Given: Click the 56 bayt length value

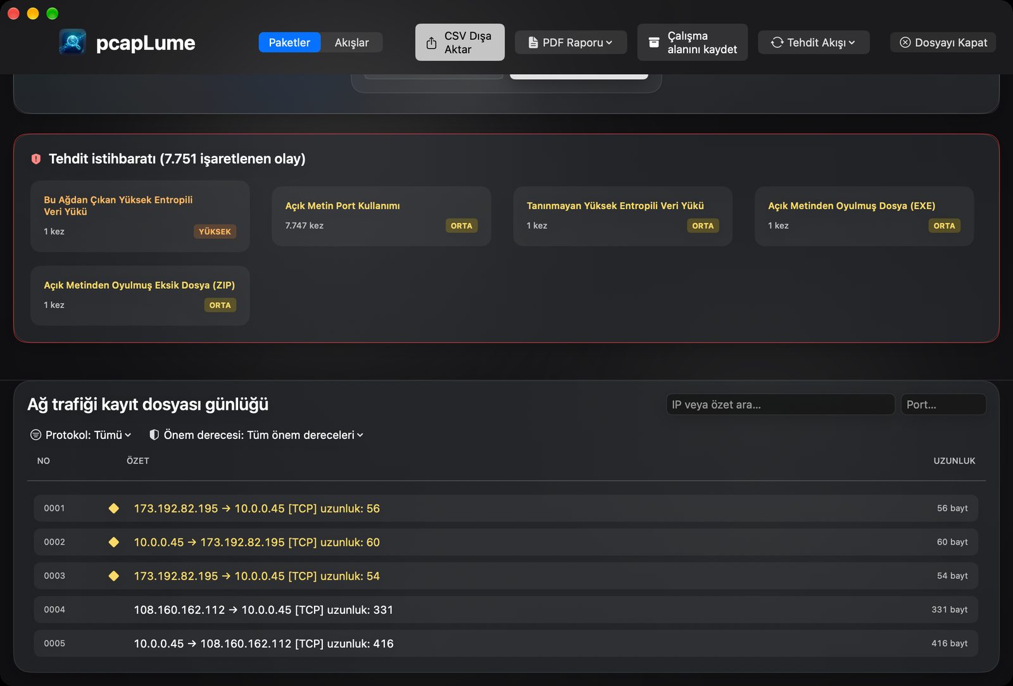Looking at the screenshot, I should (952, 509).
